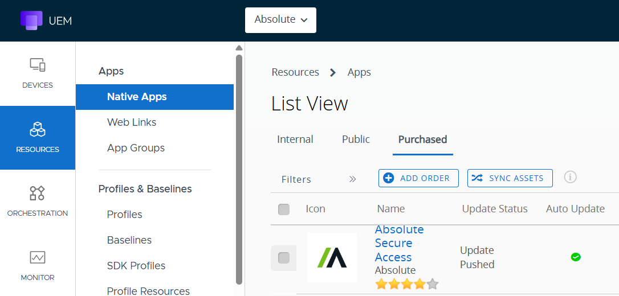Open Web Links in sidebar
The image size is (619, 296).
click(132, 122)
